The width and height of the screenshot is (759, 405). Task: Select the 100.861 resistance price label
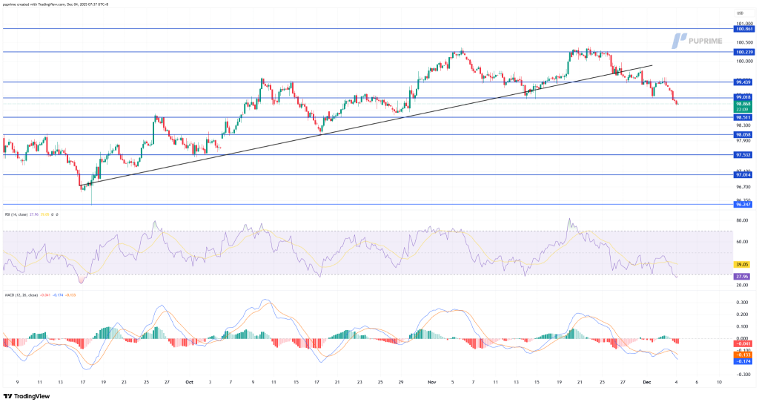743,28
